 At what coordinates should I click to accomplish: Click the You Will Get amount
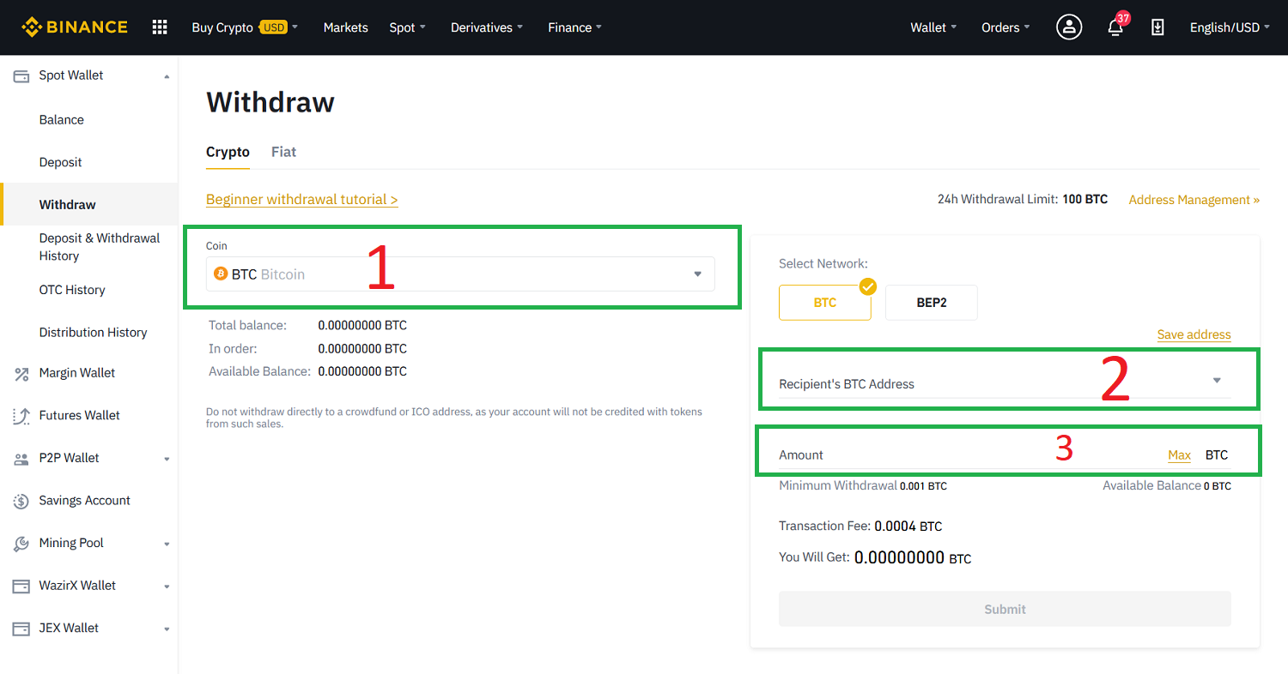913,557
